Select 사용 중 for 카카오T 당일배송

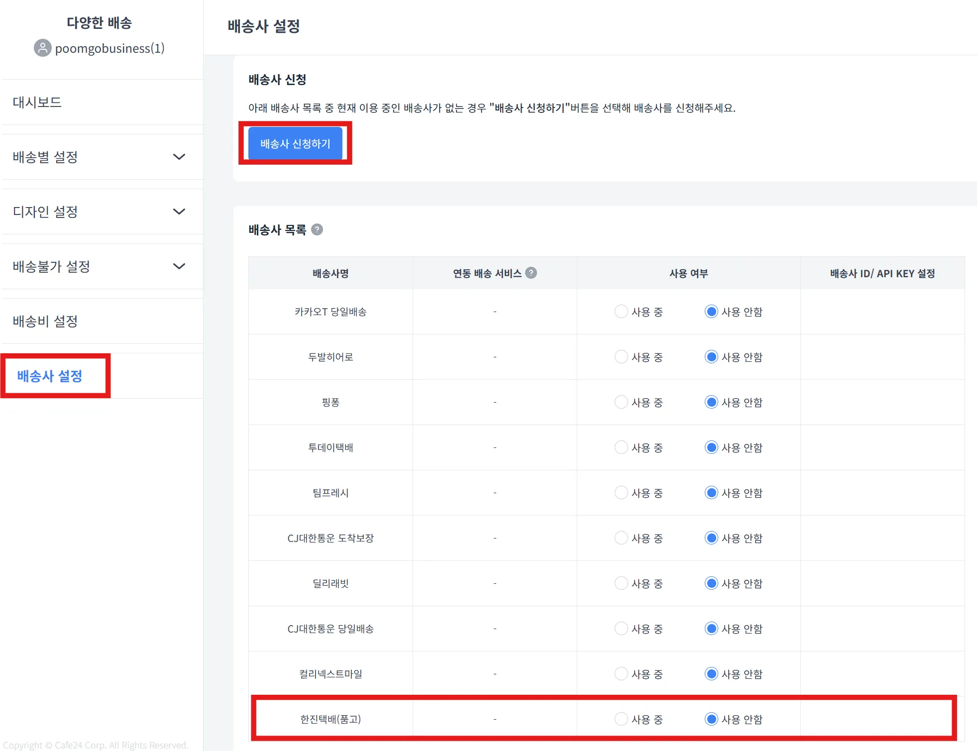pos(621,312)
